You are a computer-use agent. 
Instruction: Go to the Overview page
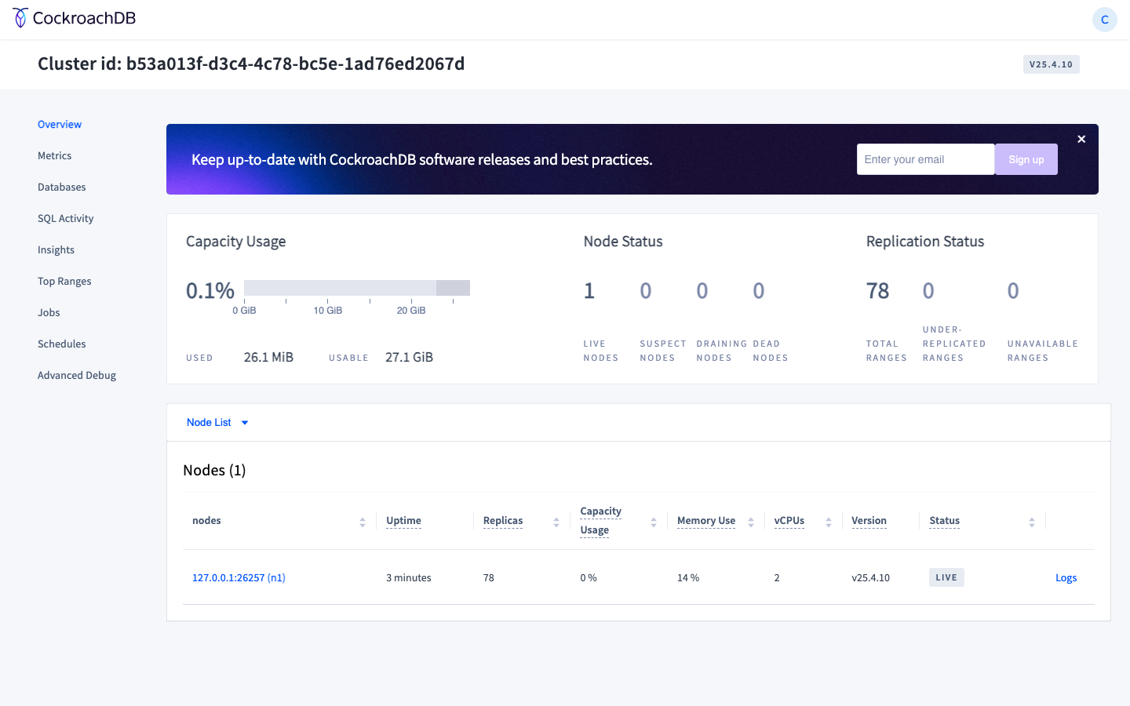(x=60, y=124)
